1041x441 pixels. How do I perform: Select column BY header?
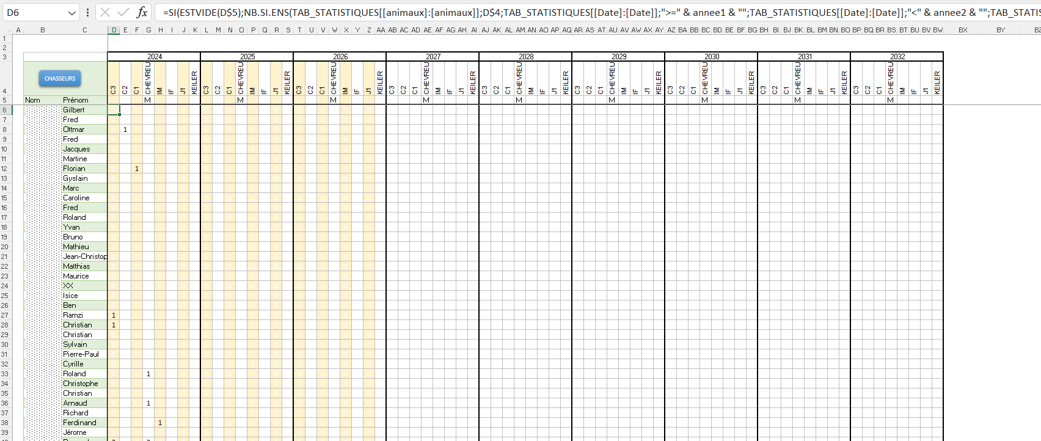[x=1000, y=30]
